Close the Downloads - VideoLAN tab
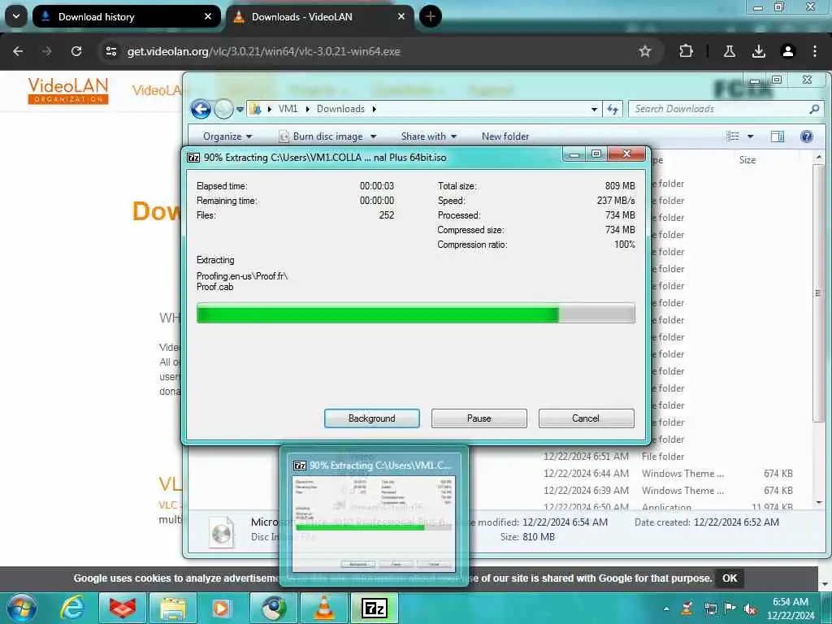The image size is (832, 624). point(401,16)
